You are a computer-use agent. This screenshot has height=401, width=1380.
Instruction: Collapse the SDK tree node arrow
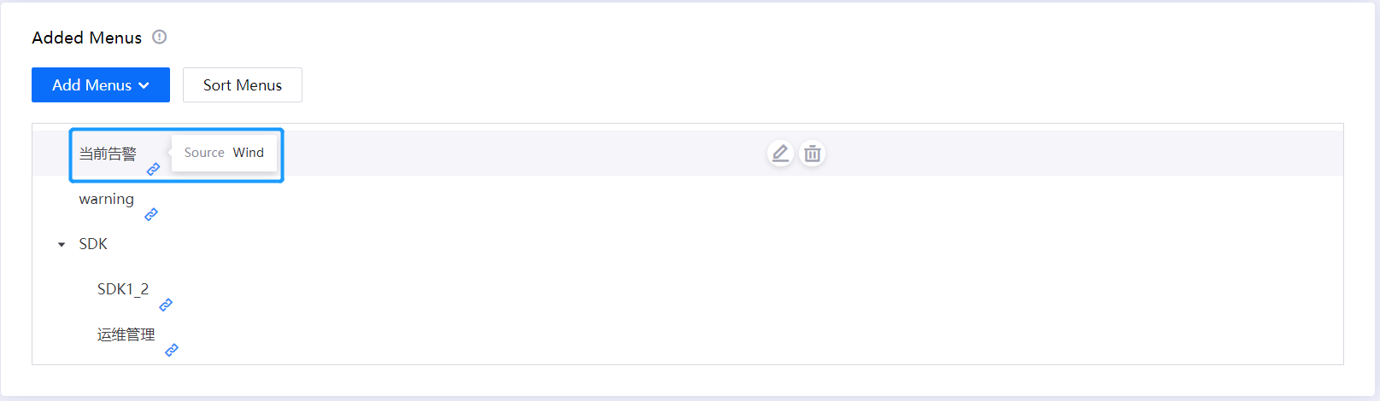pyautogui.click(x=62, y=245)
